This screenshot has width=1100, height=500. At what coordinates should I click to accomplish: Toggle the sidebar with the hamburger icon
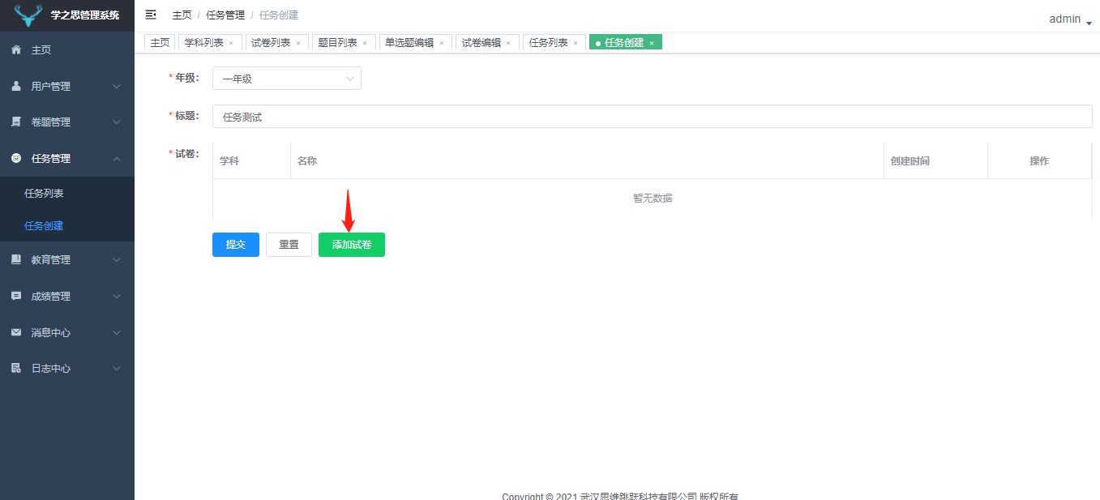point(150,14)
